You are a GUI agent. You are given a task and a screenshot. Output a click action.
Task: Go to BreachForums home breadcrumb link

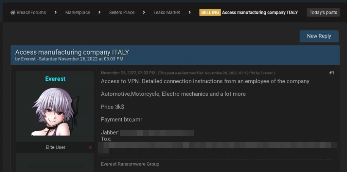click(31, 13)
